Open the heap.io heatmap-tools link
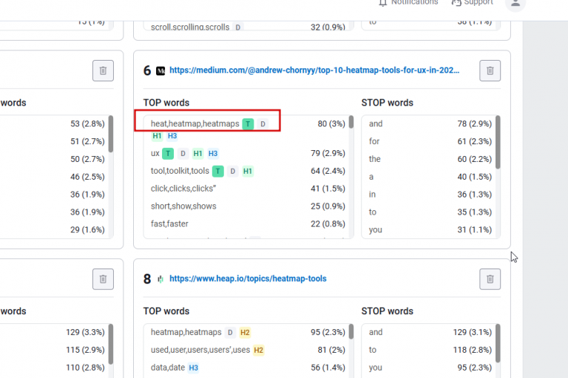The width and height of the screenshot is (568, 378). click(248, 279)
